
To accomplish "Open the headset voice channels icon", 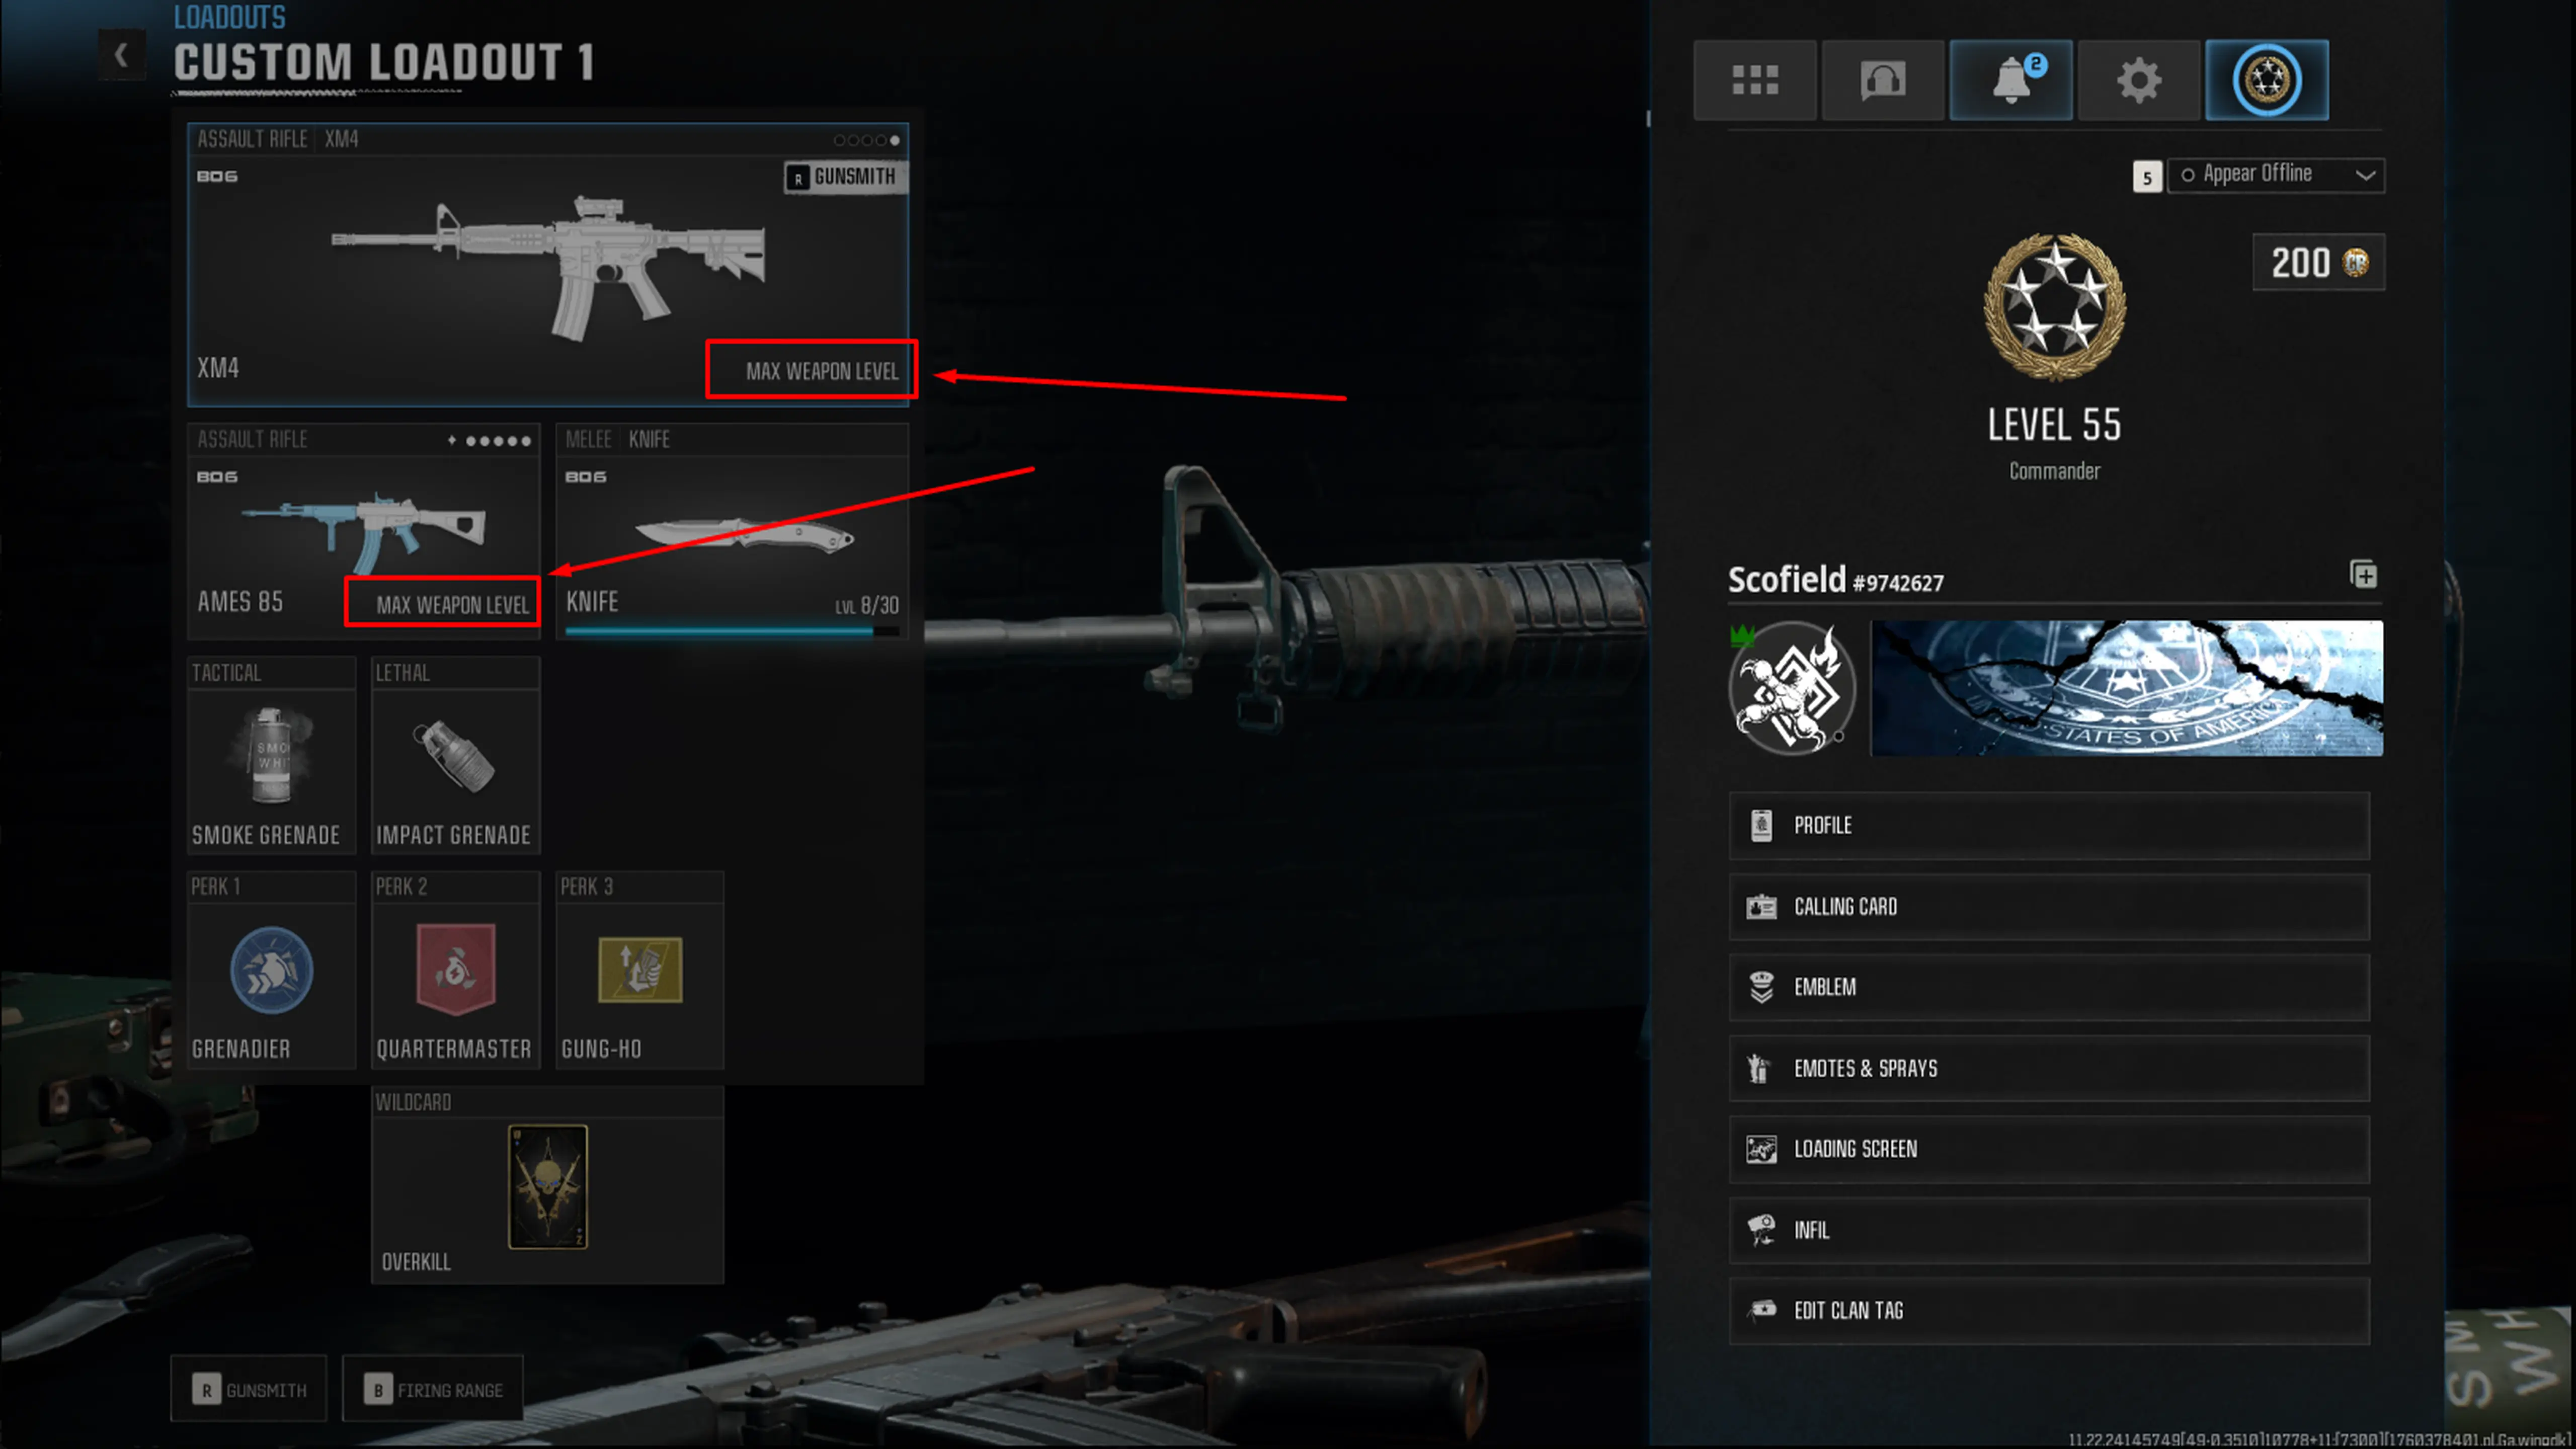I will pyautogui.click(x=1882, y=80).
